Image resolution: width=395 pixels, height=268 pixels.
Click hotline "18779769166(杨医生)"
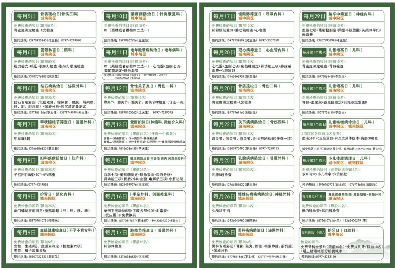[x=241, y=112]
